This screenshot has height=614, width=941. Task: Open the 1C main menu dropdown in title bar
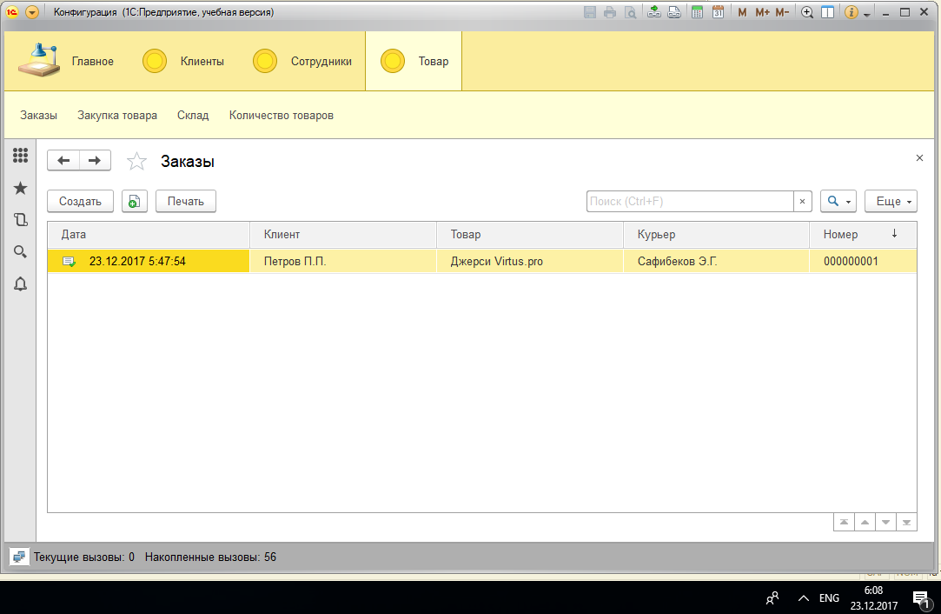tap(32, 12)
